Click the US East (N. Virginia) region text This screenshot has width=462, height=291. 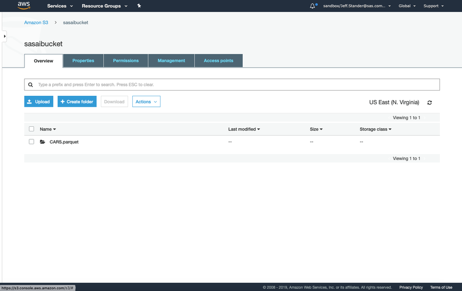tap(394, 102)
